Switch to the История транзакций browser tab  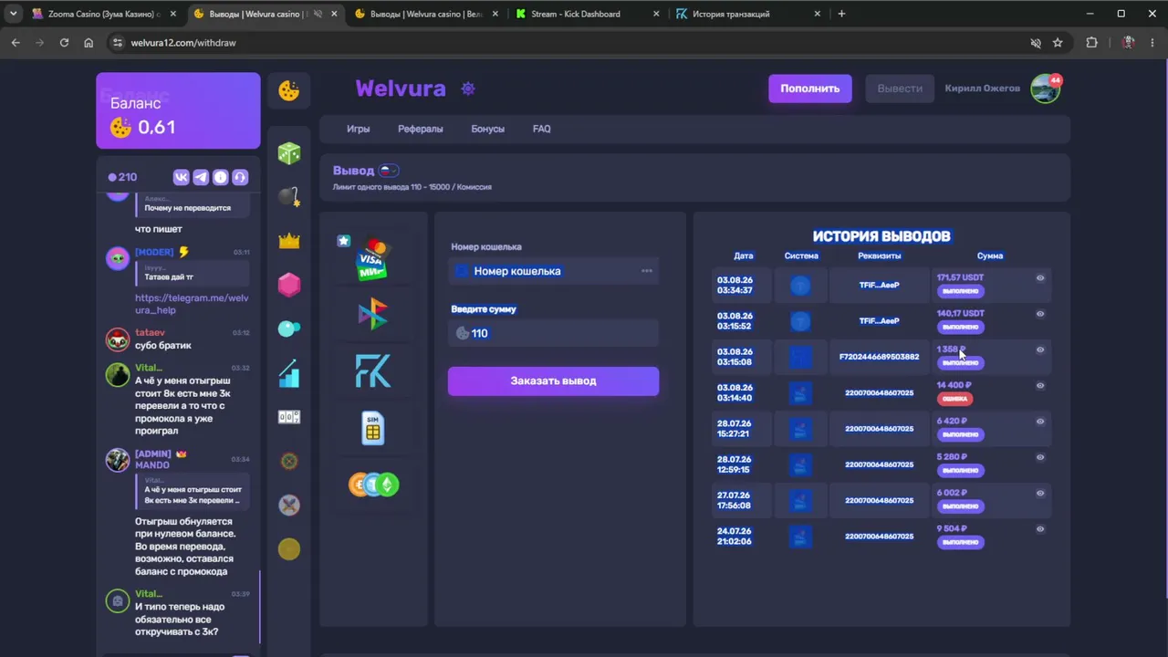[x=748, y=14]
